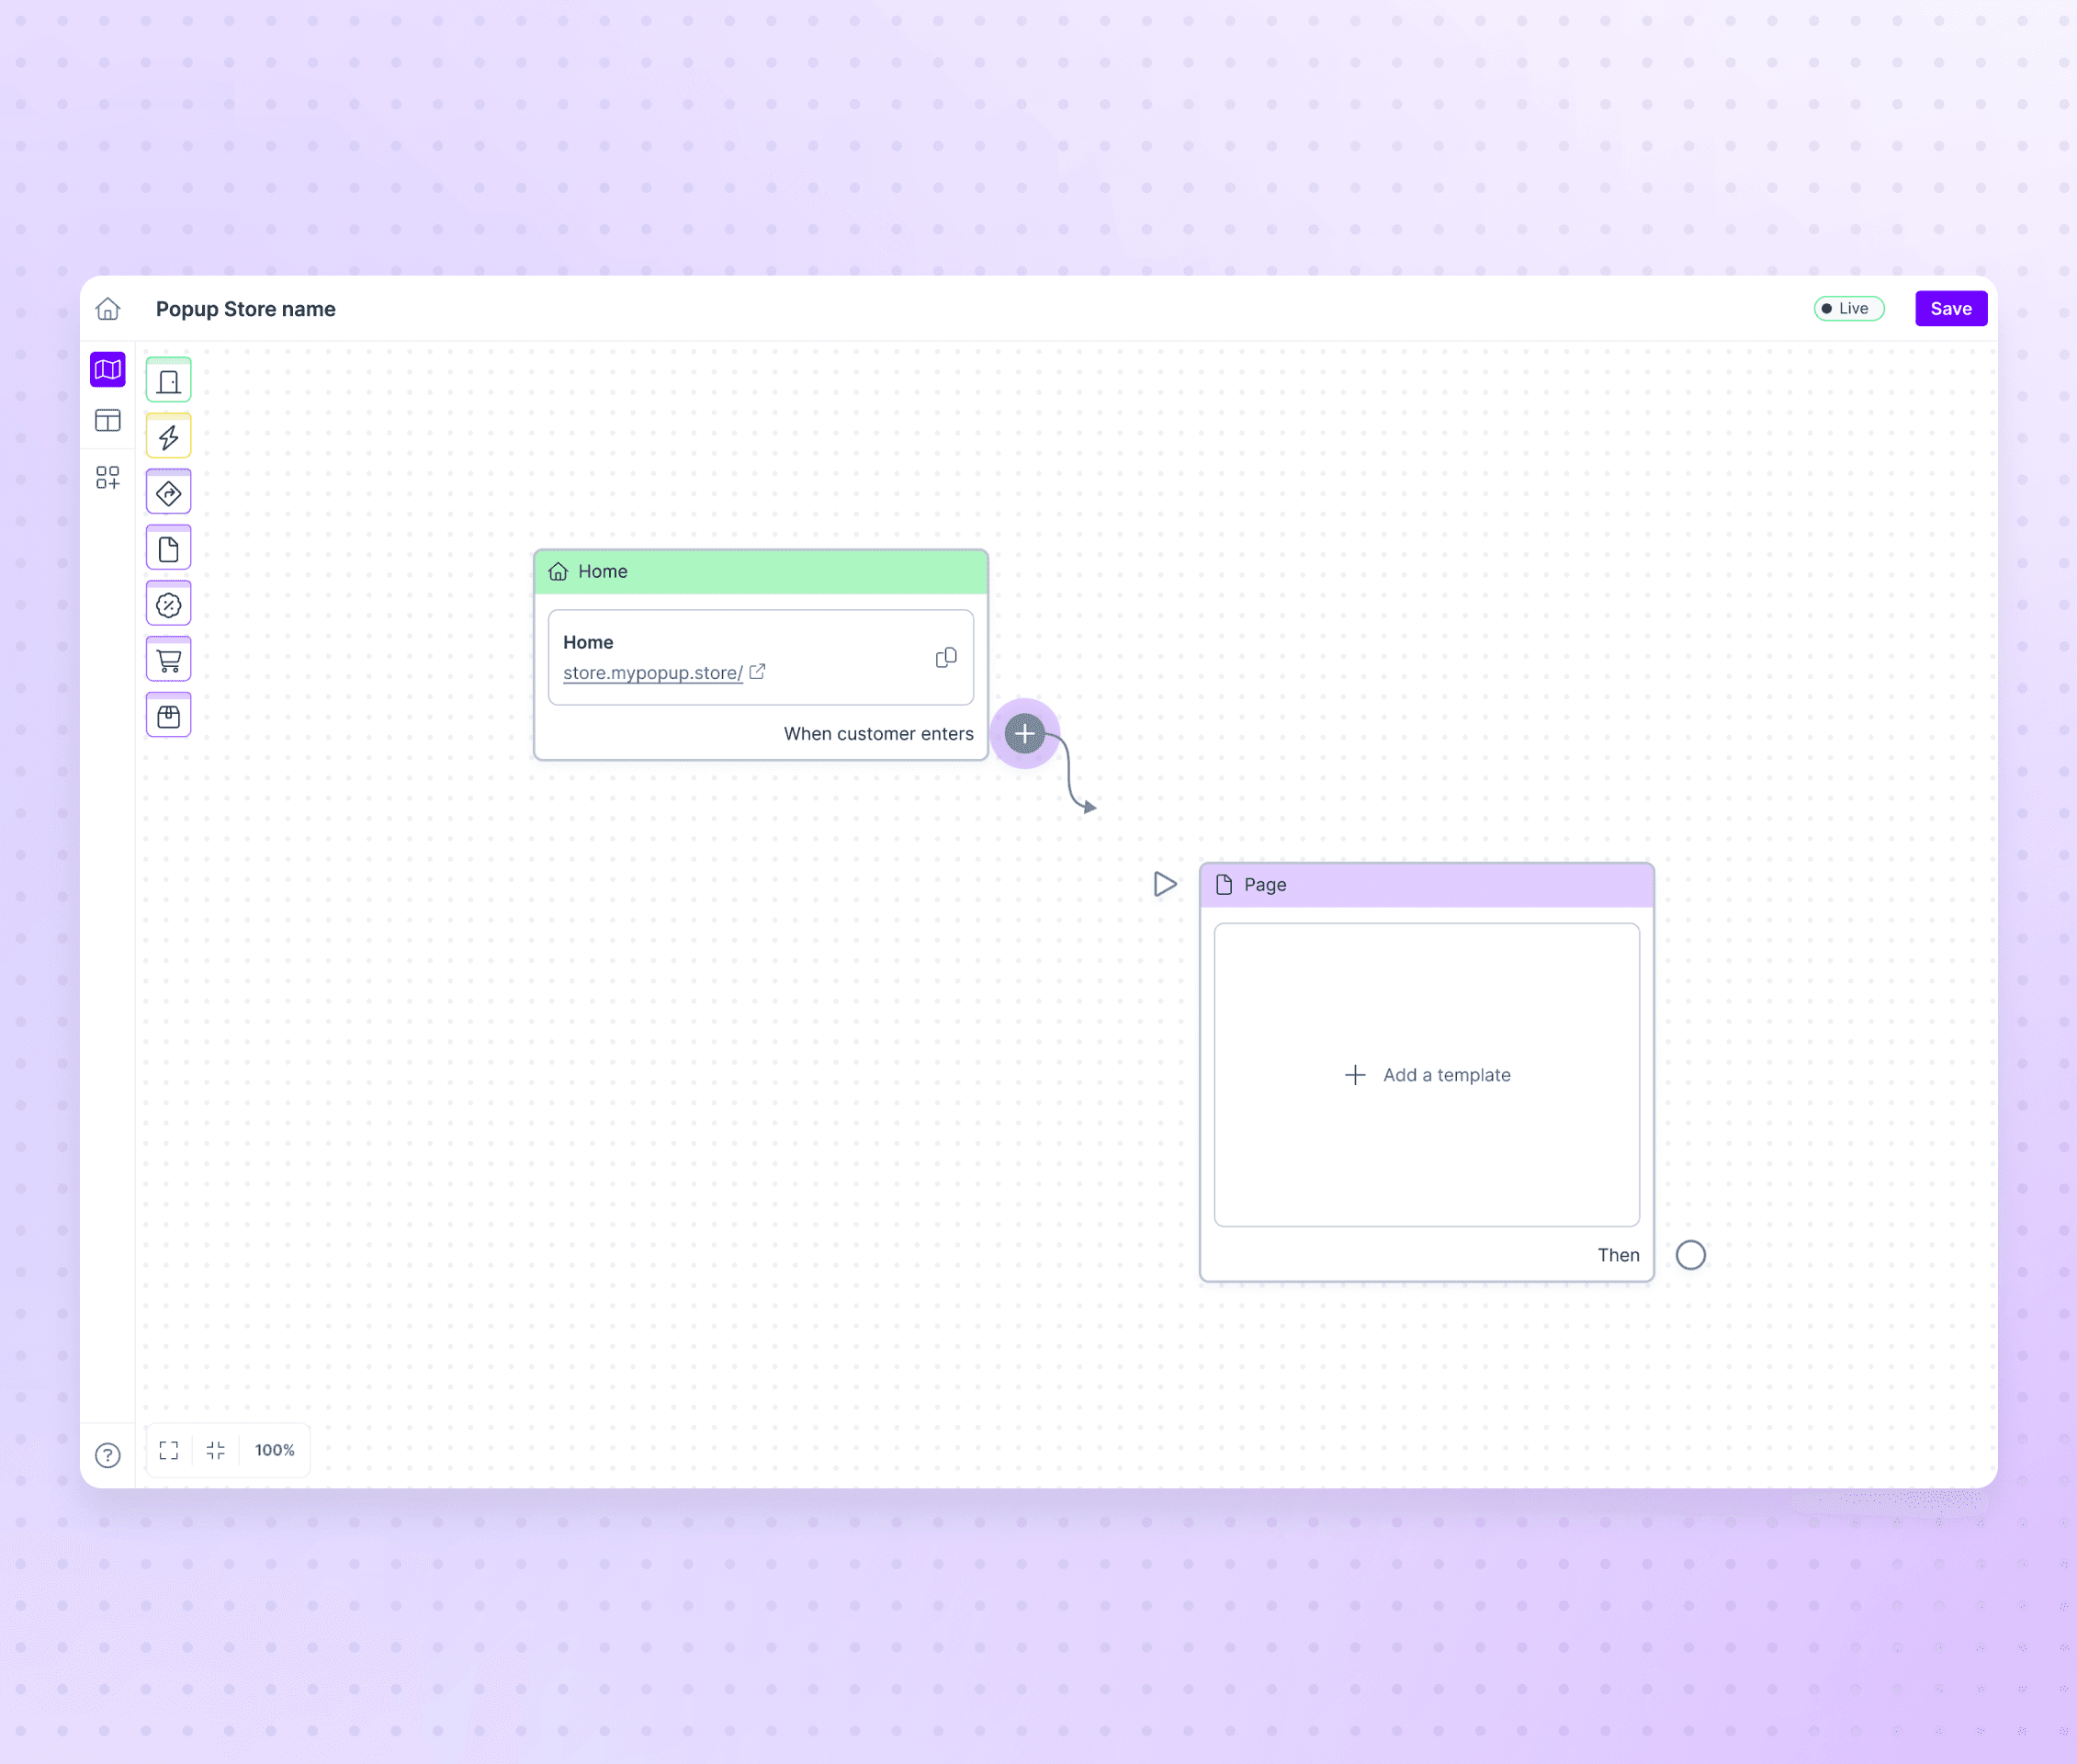The image size is (2077, 1764).
Task: Select the door entry node tool
Action: [x=169, y=381]
